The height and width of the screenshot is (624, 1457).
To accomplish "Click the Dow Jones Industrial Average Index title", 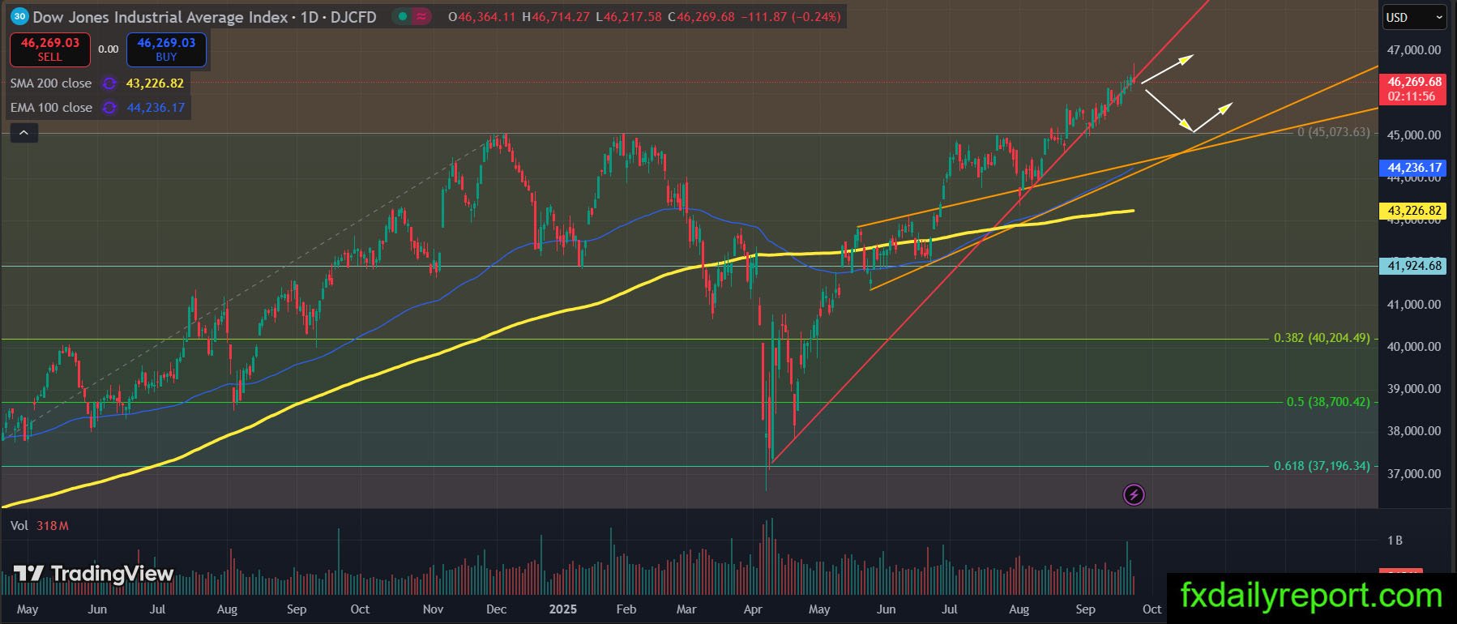I will click(x=160, y=16).
